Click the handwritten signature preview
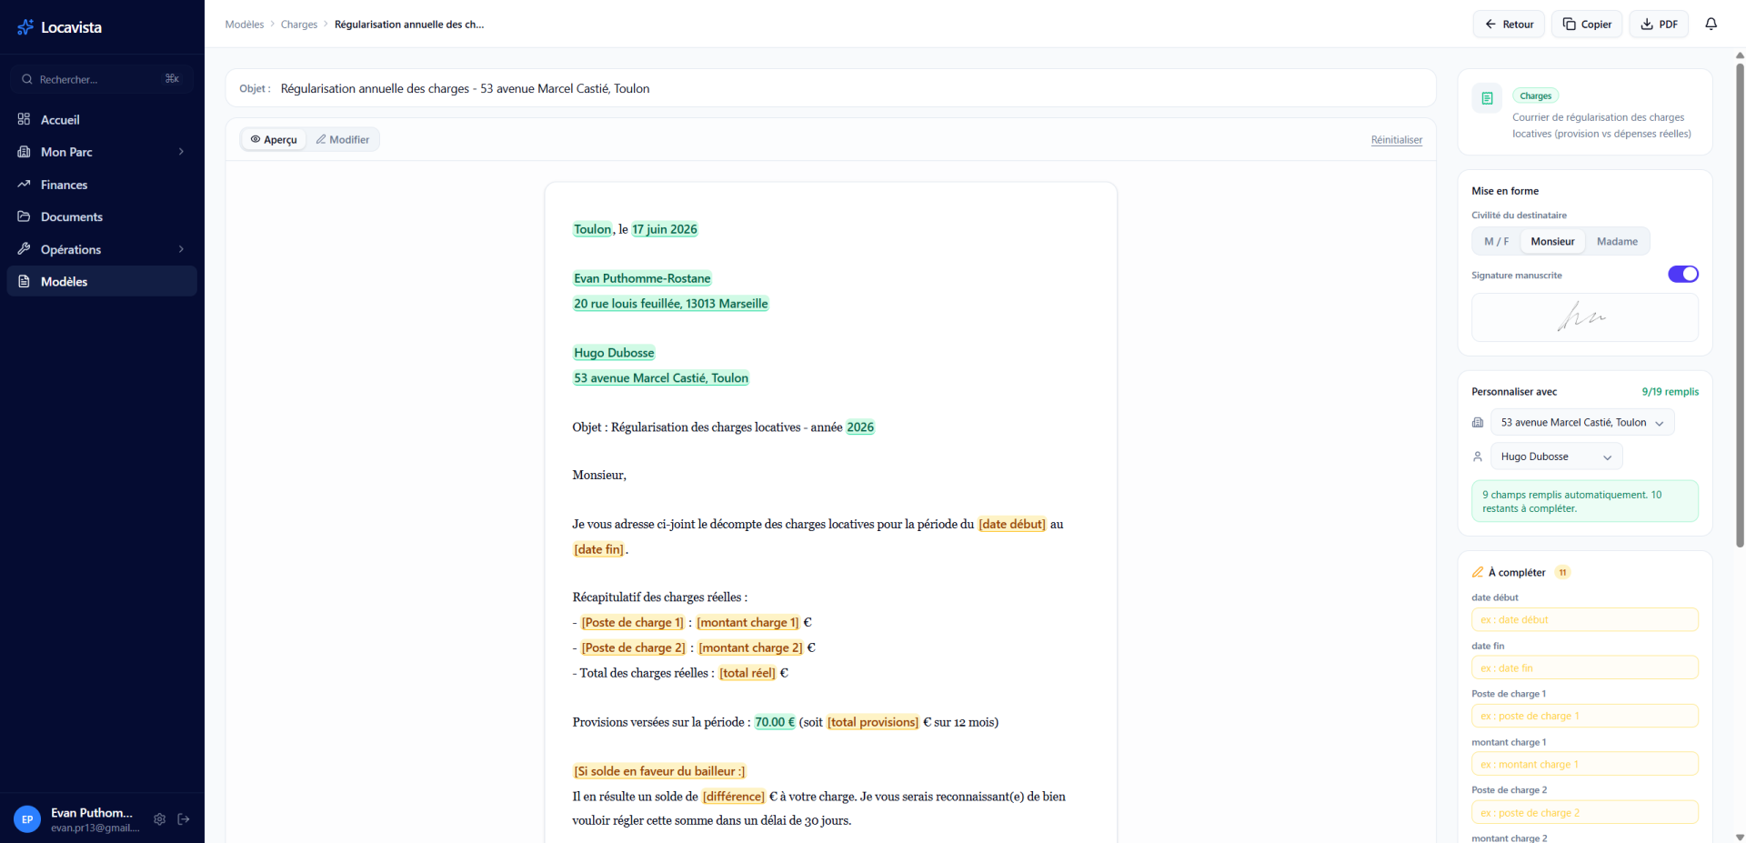Image resolution: width=1746 pixels, height=843 pixels. (1585, 317)
